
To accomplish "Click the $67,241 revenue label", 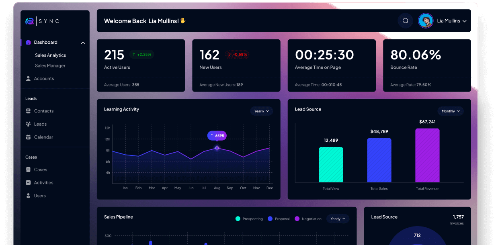I will (427, 122).
